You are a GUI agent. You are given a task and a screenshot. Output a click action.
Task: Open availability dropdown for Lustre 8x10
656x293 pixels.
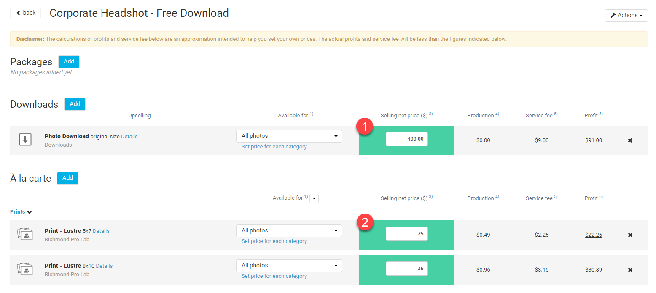289,266
